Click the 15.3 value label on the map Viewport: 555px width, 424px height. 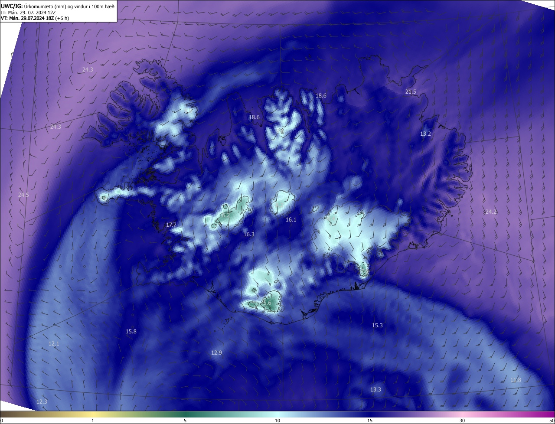377,325
